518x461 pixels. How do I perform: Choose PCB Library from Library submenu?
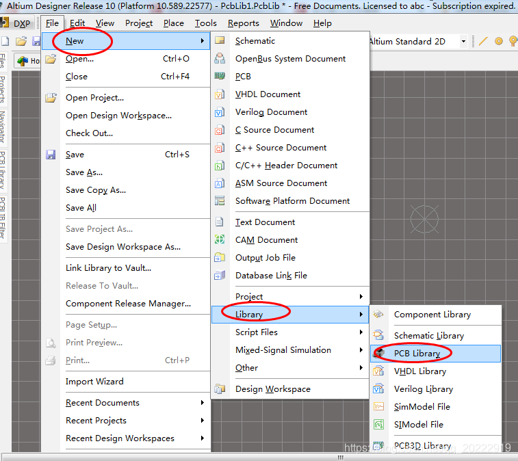(435, 354)
